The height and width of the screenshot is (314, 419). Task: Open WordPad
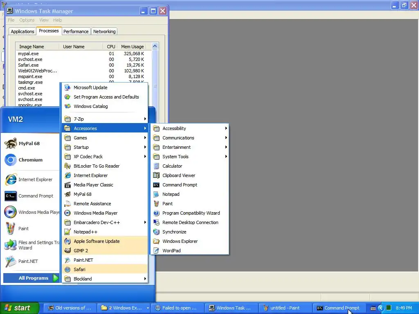pyautogui.click(x=190, y=251)
